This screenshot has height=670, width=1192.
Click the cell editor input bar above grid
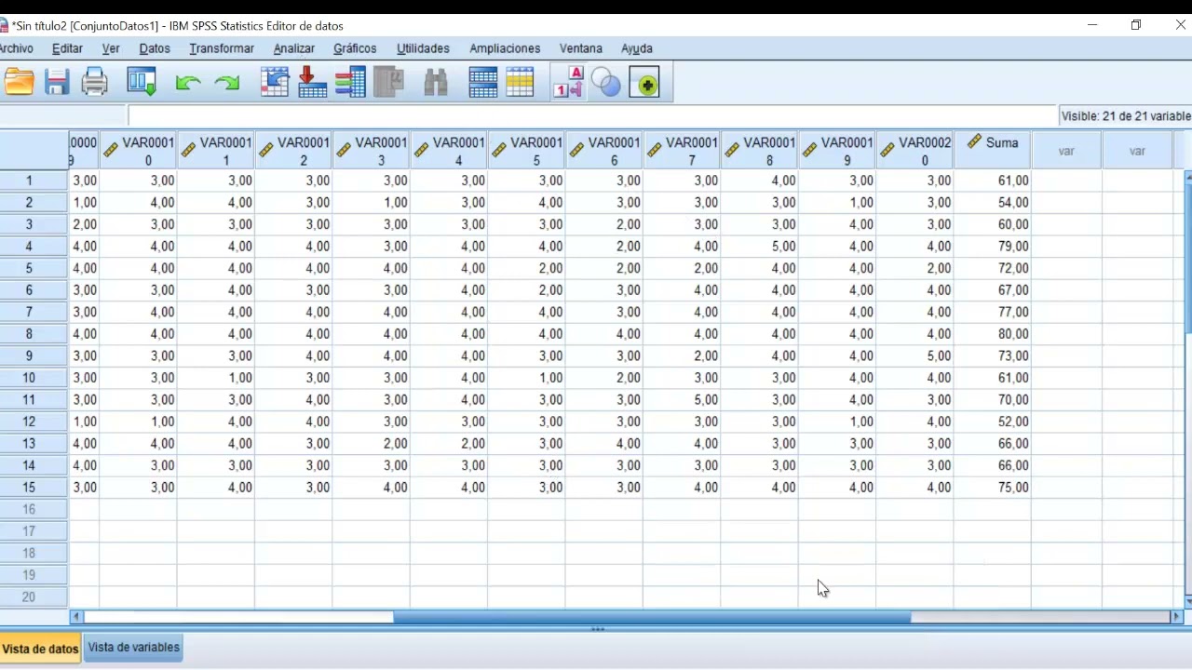point(592,116)
